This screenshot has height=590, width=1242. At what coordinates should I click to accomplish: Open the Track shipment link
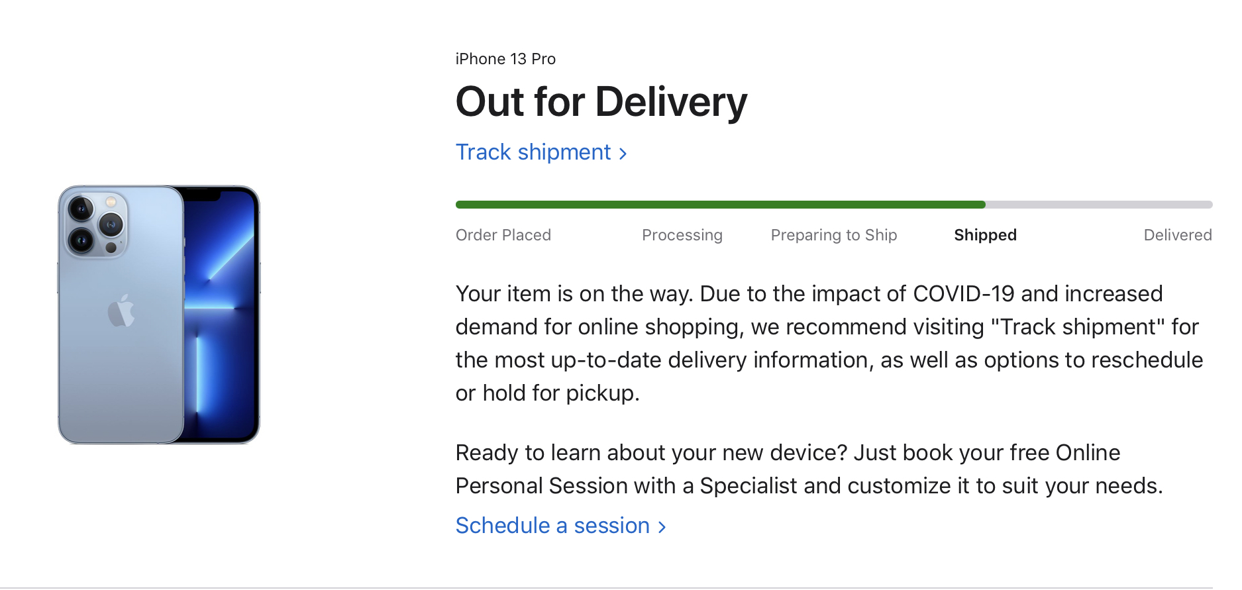coord(533,152)
